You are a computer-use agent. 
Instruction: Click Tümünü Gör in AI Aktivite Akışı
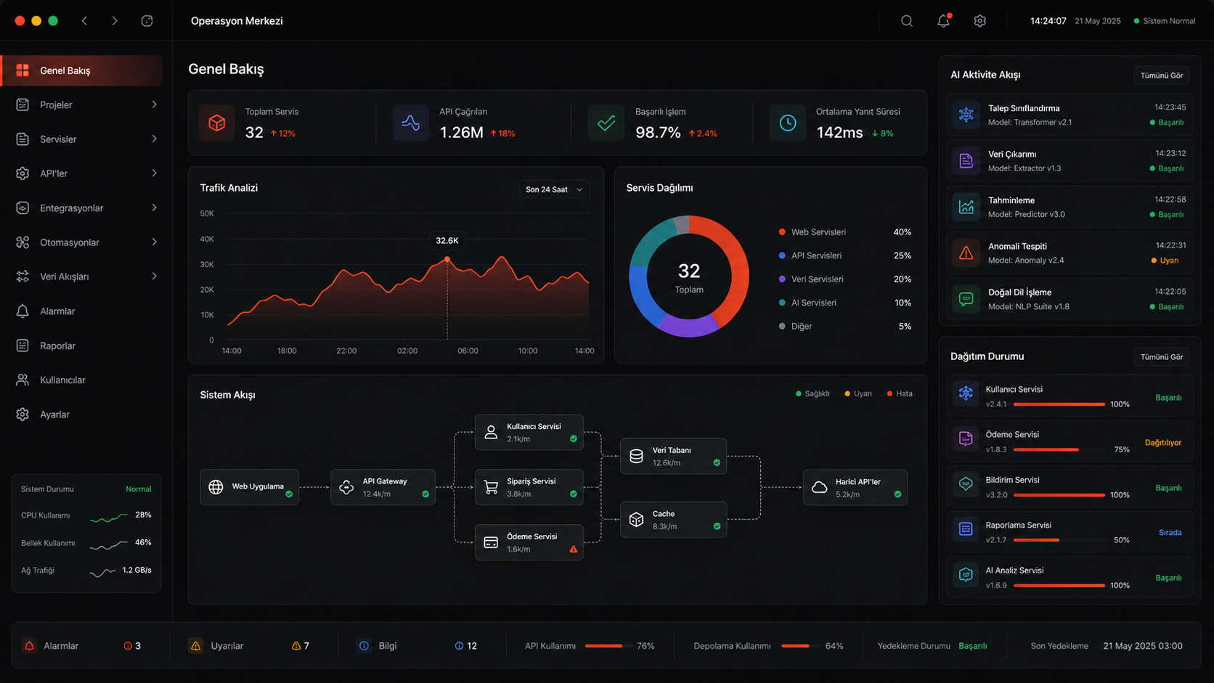tap(1161, 75)
